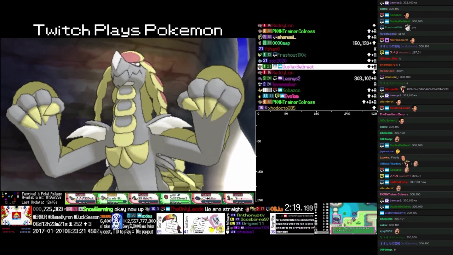Select the fainted 33Duckl party card
This screenshot has width=453, height=255.
pyautogui.click(x=81, y=198)
